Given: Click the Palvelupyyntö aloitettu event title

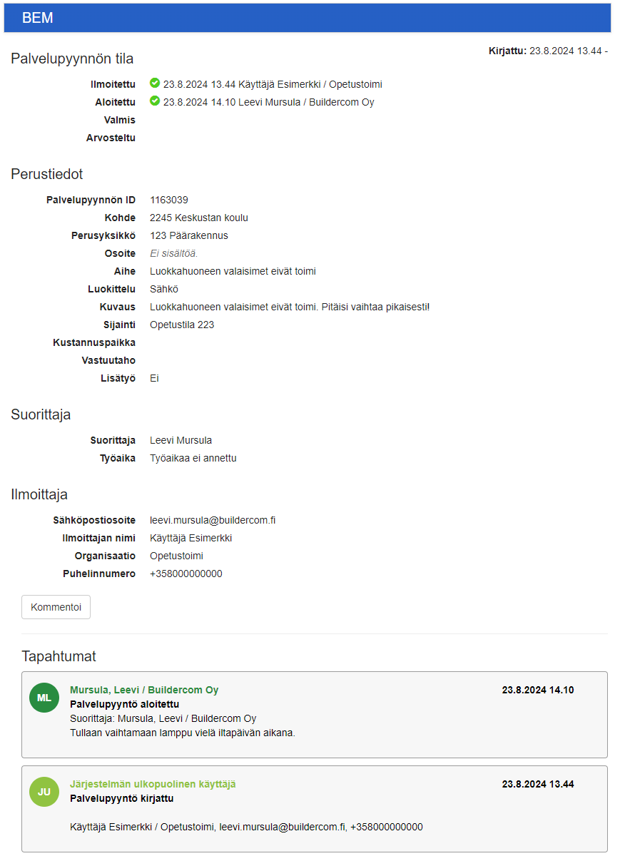Looking at the screenshot, I should pos(125,704).
